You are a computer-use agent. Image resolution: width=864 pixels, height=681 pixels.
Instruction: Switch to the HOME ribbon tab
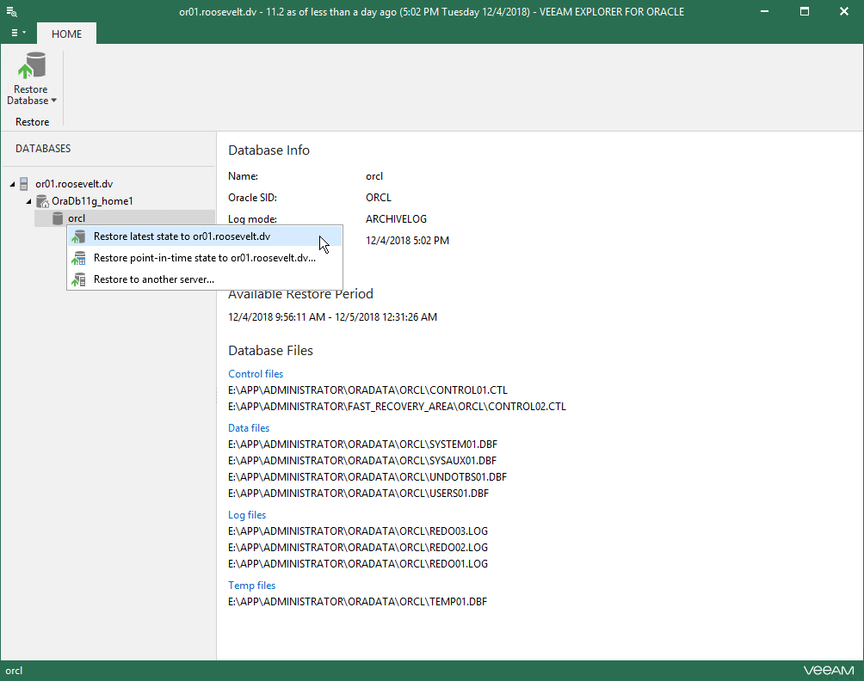tap(66, 34)
